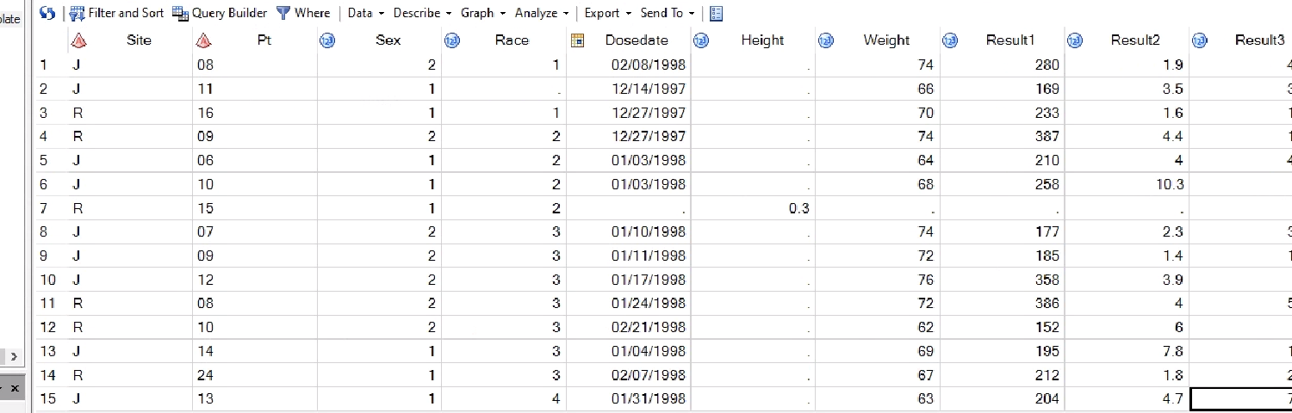Click the refresh data icon in toolbar
Viewport: 1292px width, 413px height.
48,13
